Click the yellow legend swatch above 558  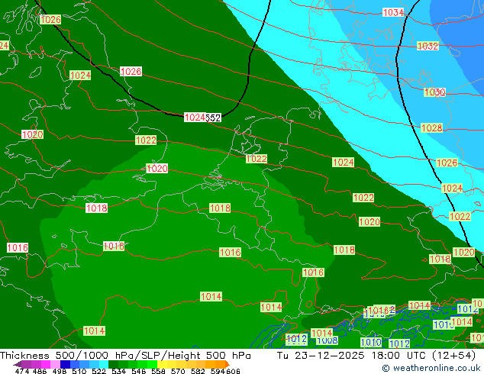coord(162,364)
